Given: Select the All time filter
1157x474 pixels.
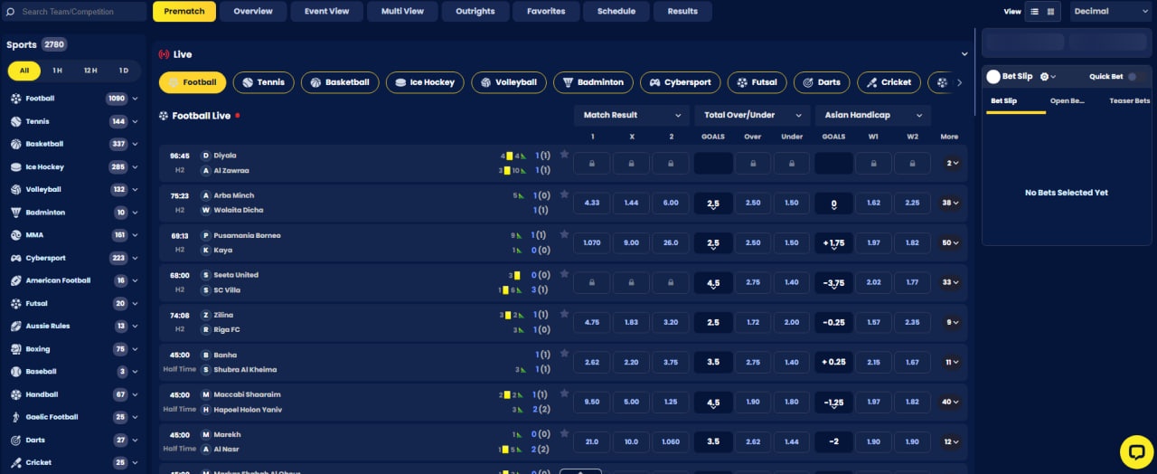Looking at the screenshot, I should (x=24, y=71).
